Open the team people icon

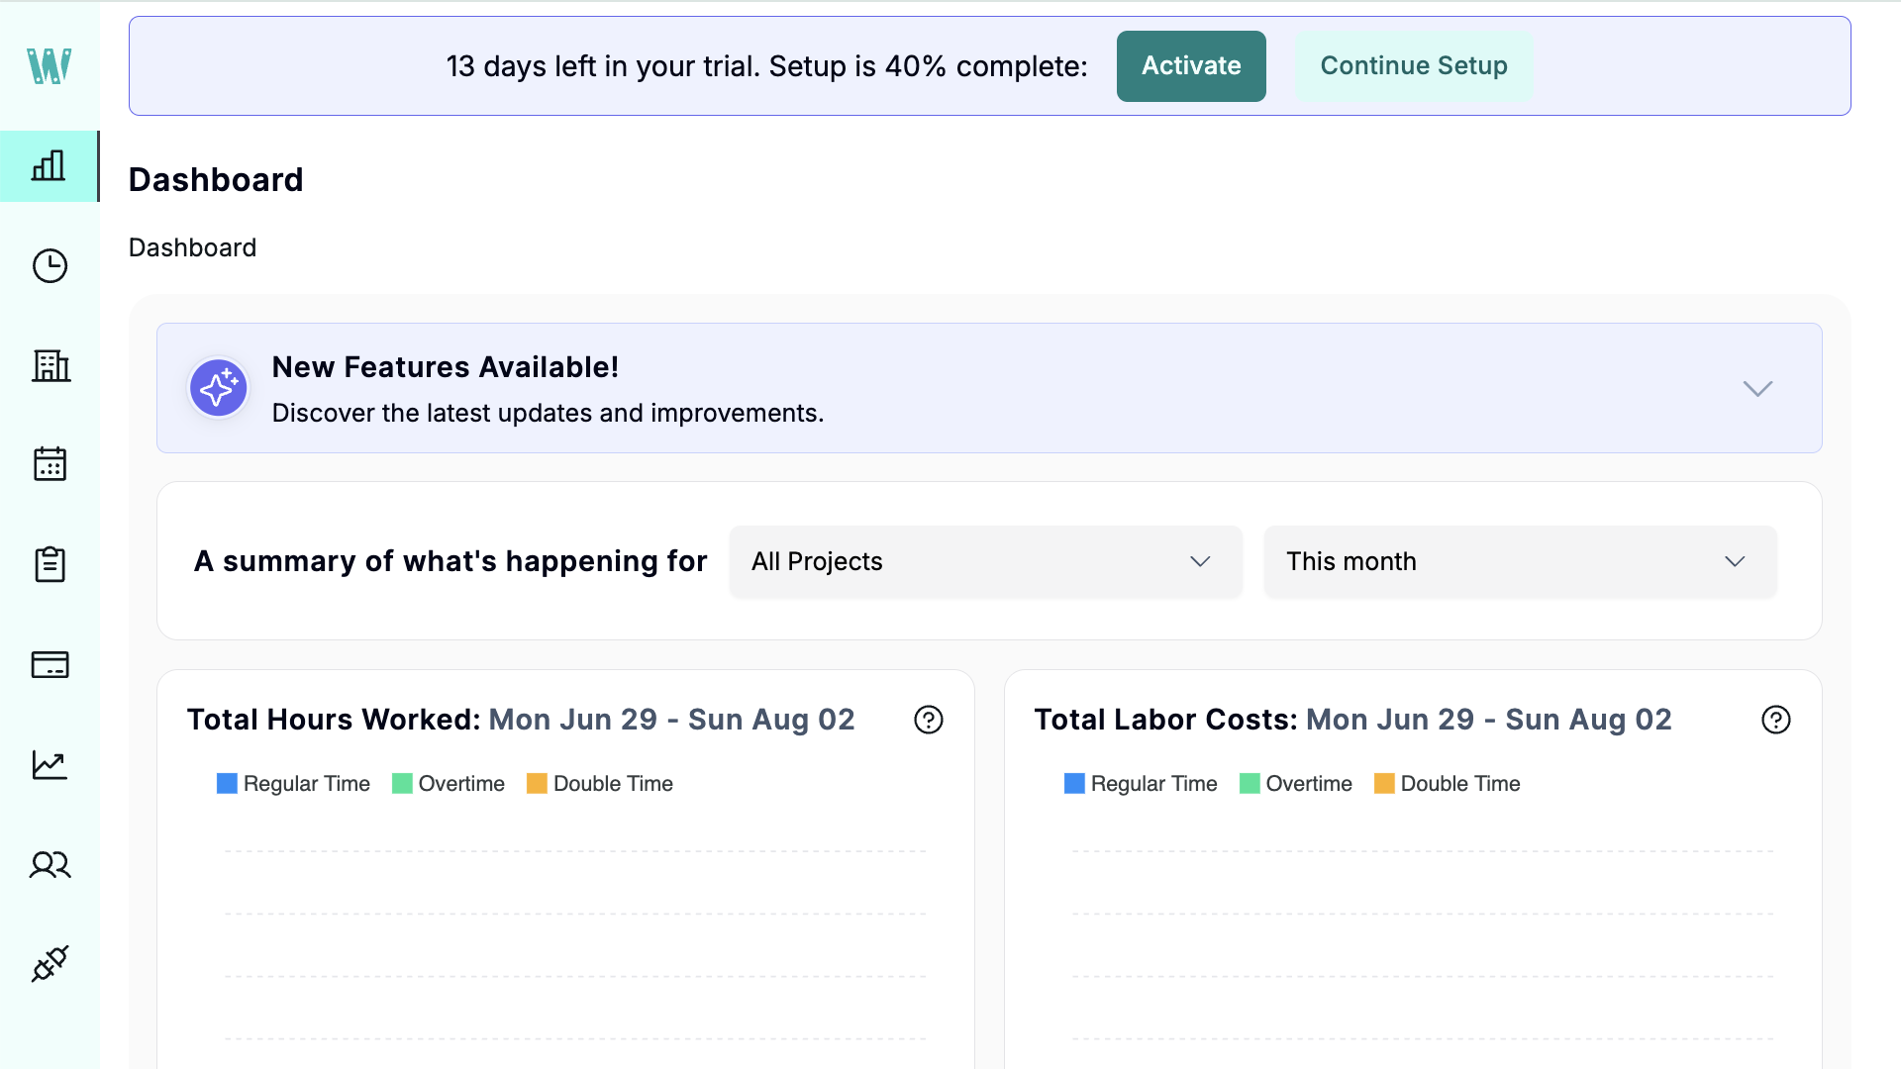coord(50,865)
